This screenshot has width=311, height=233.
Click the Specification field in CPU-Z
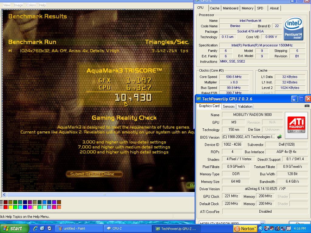coord(262,45)
